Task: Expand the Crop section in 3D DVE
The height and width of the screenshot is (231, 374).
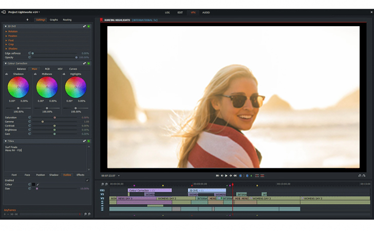Action: click(11, 44)
